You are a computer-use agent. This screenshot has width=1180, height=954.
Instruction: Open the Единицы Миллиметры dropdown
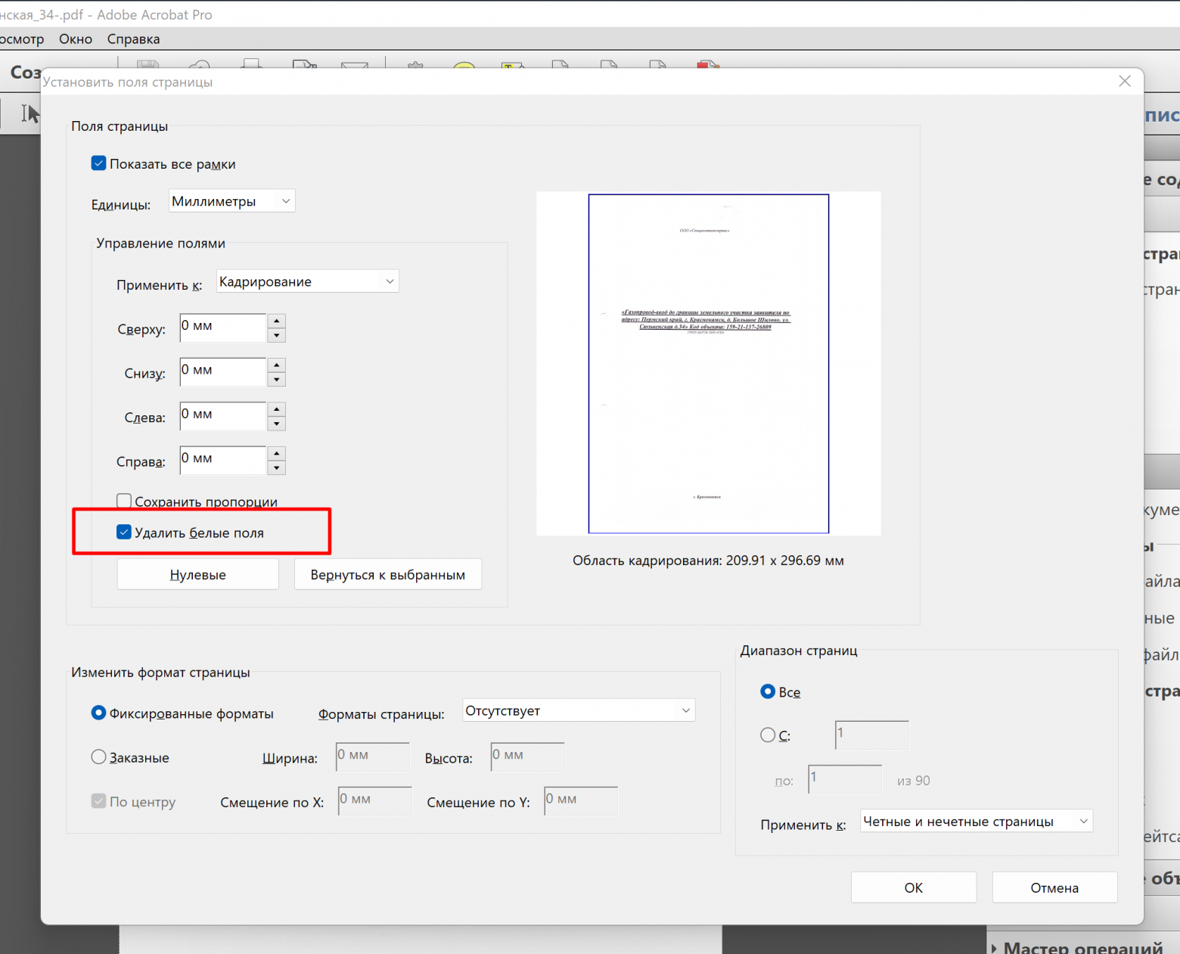pos(231,201)
